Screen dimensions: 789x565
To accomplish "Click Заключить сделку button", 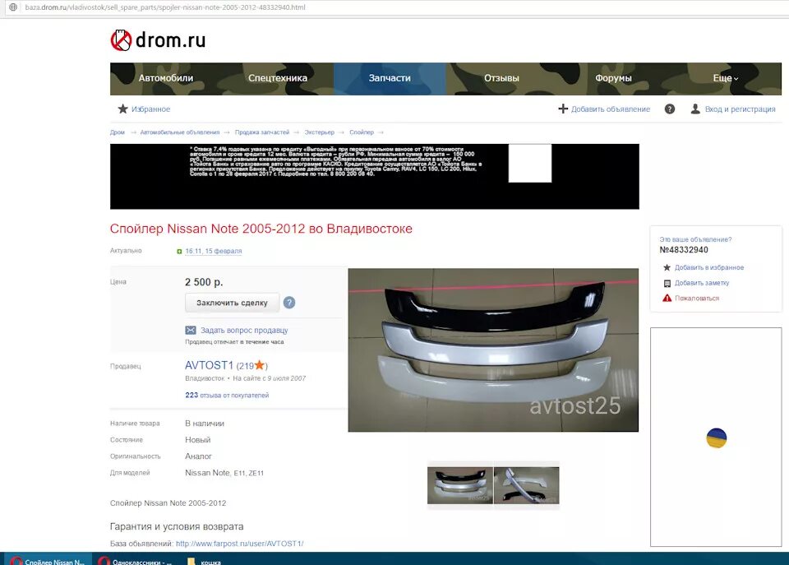I will pos(232,303).
